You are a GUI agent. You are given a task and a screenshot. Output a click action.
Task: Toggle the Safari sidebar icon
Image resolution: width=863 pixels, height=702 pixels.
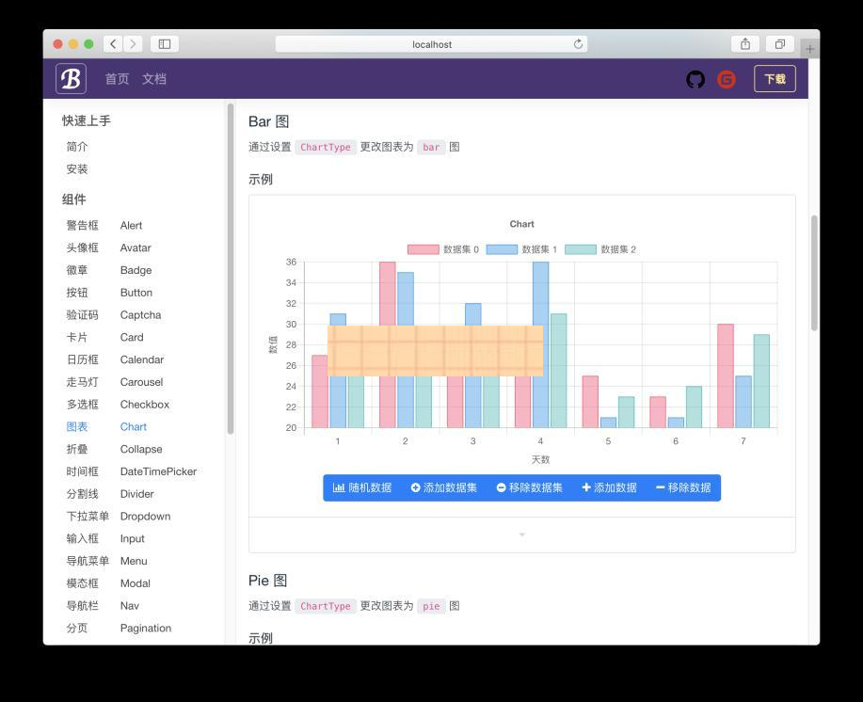(162, 43)
